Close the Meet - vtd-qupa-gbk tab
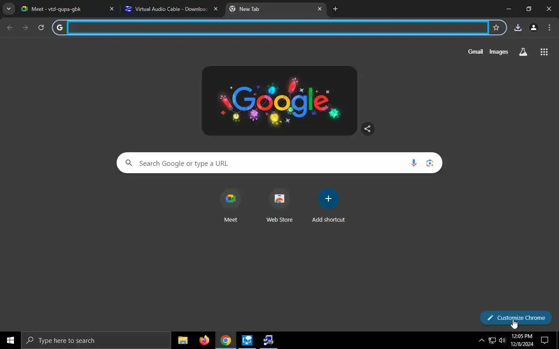The image size is (559, 349). click(111, 9)
